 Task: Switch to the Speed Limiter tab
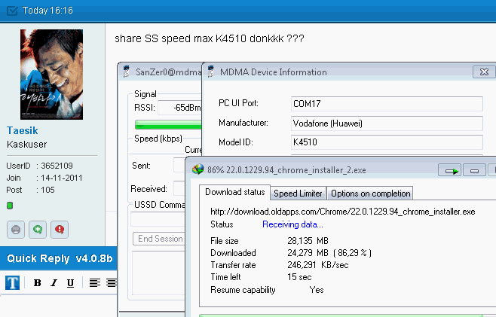299,194
